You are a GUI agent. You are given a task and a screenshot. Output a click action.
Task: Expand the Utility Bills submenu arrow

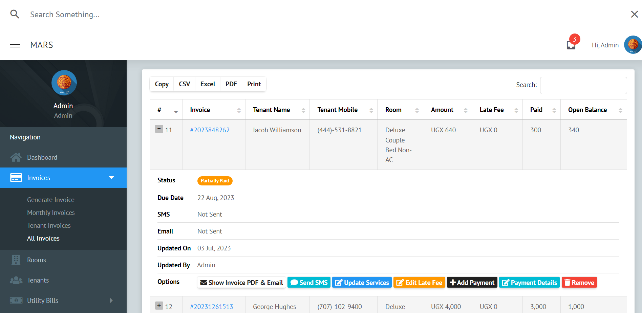tap(111, 300)
